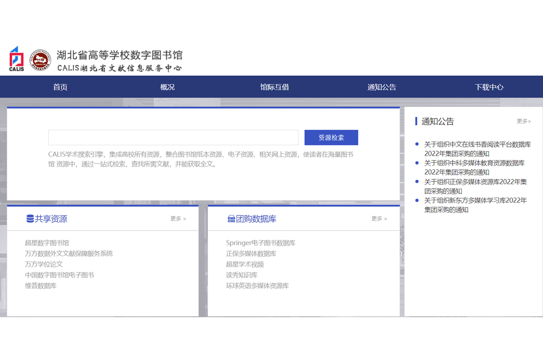Focus the resource search input field
The height and width of the screenshot is (362, 543).
[x=173, y=137]
